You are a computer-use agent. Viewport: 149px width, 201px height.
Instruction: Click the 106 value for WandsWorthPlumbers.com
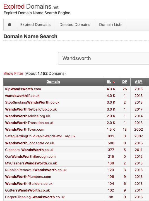(x=111, y=177)
